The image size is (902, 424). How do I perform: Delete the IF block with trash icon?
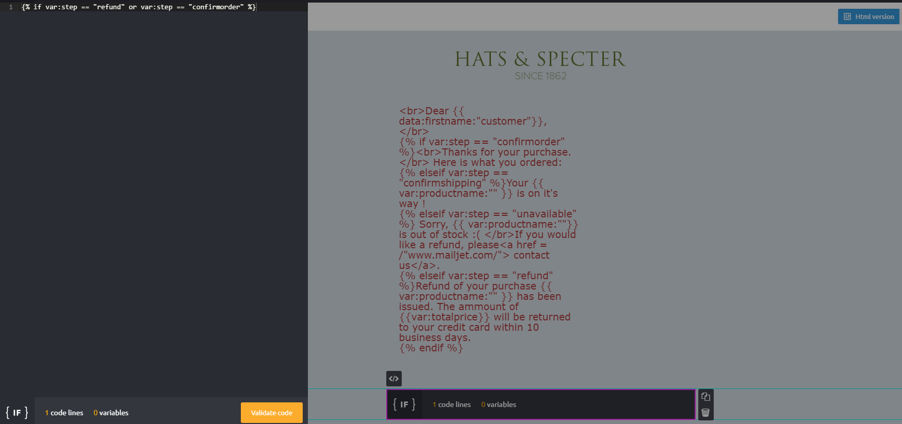point(706,413)
